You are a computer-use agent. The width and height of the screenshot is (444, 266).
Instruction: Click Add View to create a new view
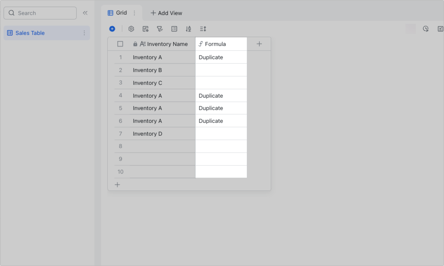pyautogui.click(x=166, y=13)
